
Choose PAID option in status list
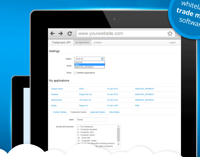point(90,65)
